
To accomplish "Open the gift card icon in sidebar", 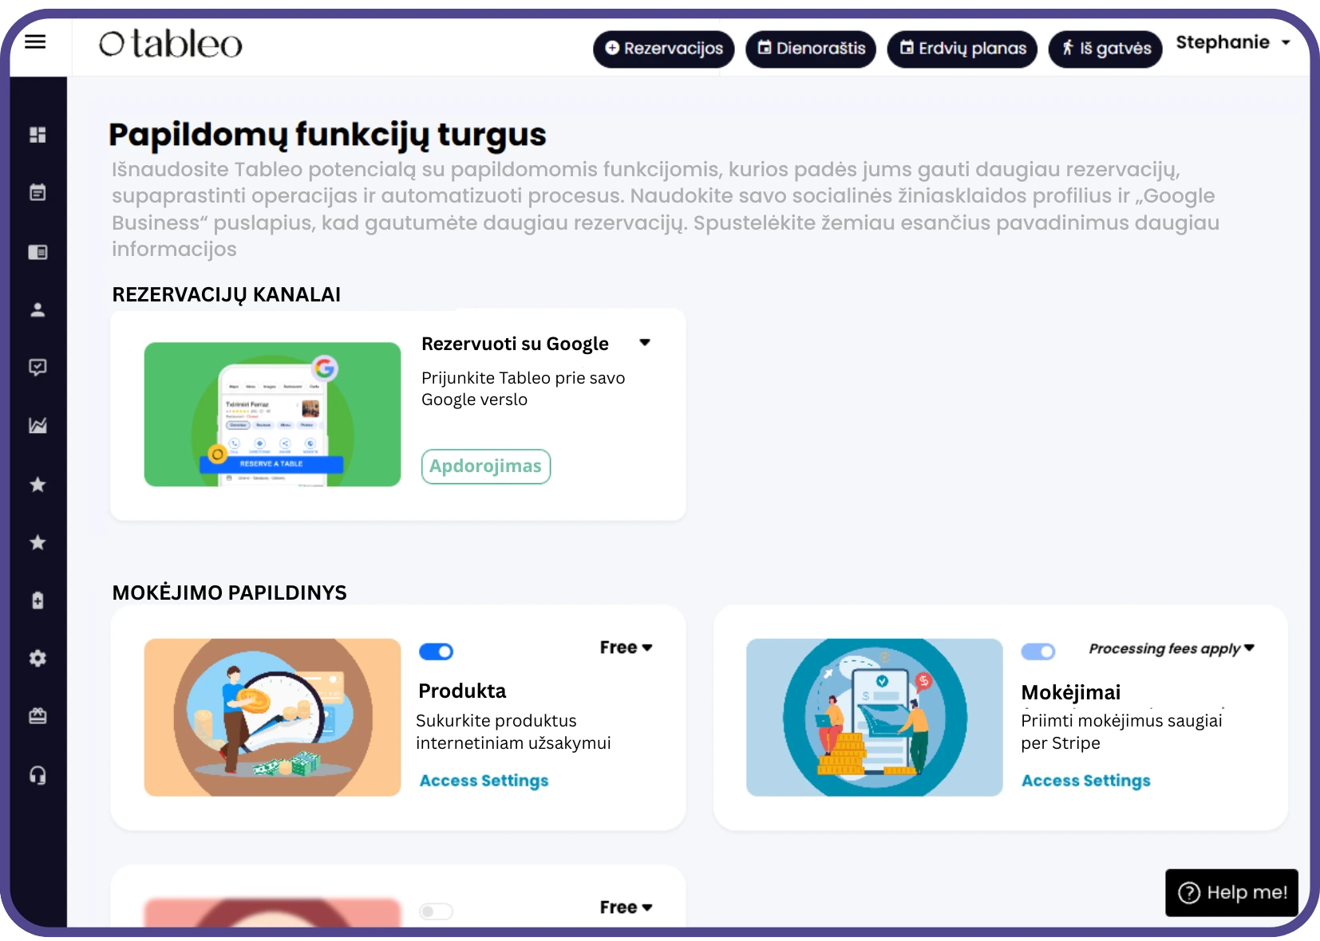I will click(38, 716).
